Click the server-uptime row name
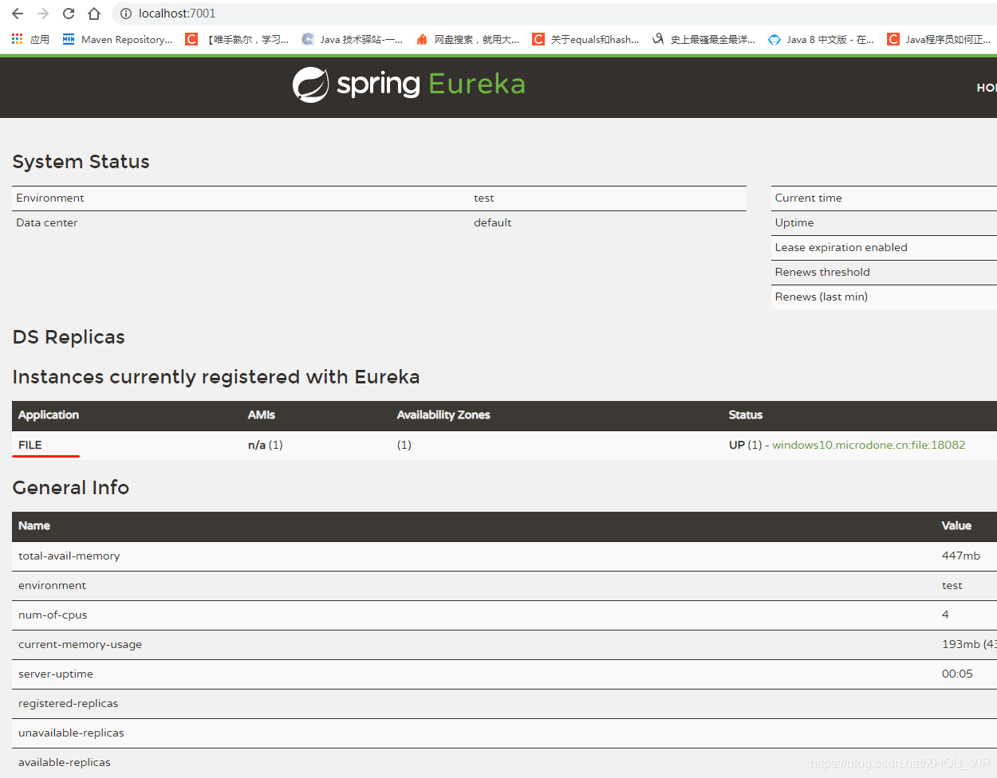The image size is (997, 778). click(x=56, y=674)
